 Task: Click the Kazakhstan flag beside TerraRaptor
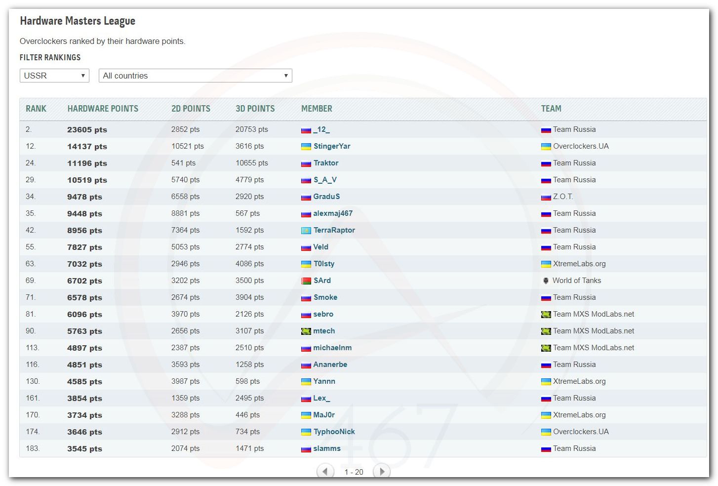(x=306, y=231)
